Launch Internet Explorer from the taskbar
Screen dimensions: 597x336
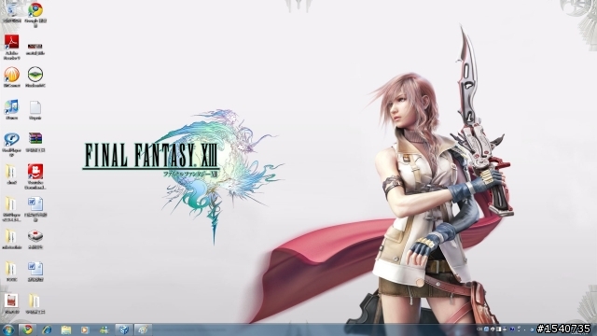coord(47,329)
